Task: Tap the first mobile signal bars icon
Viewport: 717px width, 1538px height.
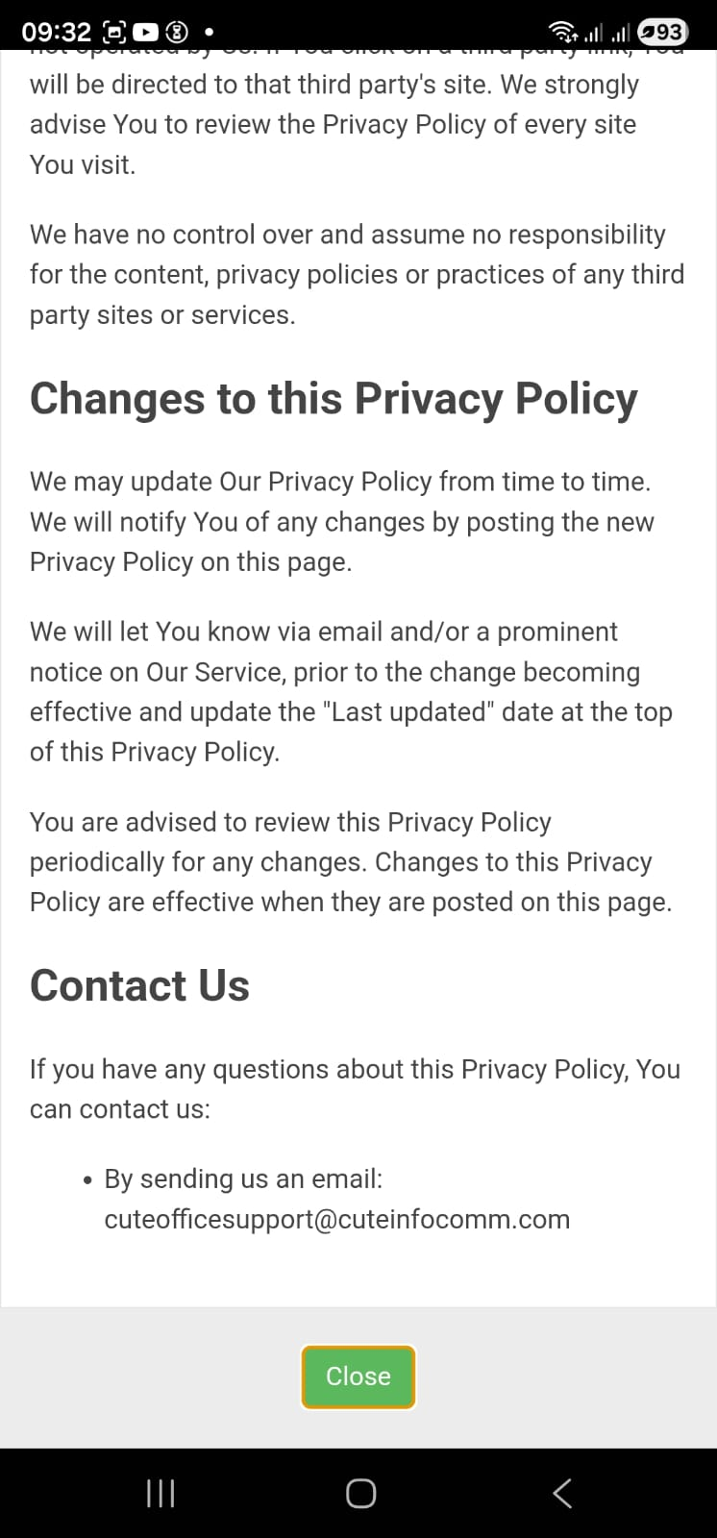Action: click(x=592, y=34)
